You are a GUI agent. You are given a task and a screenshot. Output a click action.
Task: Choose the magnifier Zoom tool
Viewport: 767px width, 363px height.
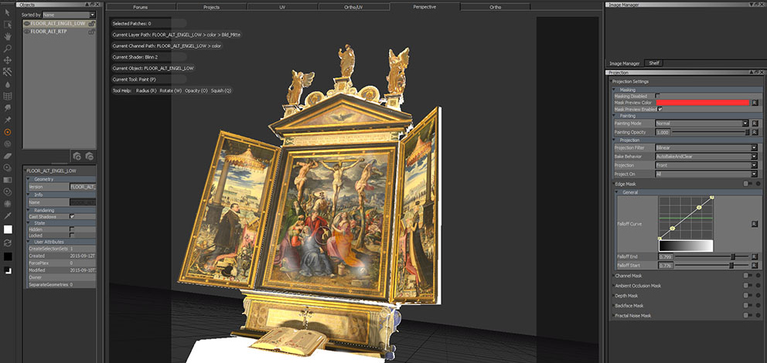tap(8, 48)
